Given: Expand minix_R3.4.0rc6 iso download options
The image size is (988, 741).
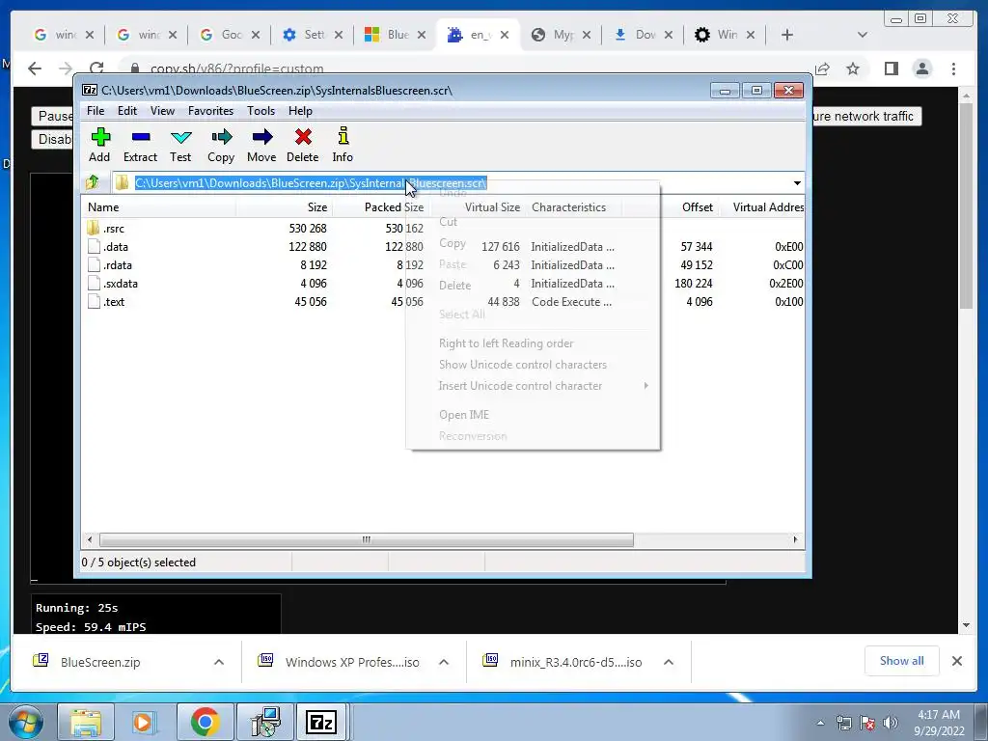Looking at the screenshot, I should click(x=669, y=662).
